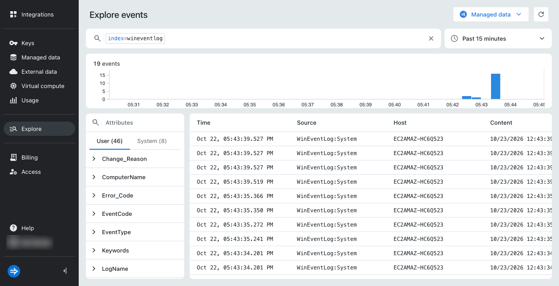Clear the search query with the X
Screen dimensions: 559x286
pos(431,38)
